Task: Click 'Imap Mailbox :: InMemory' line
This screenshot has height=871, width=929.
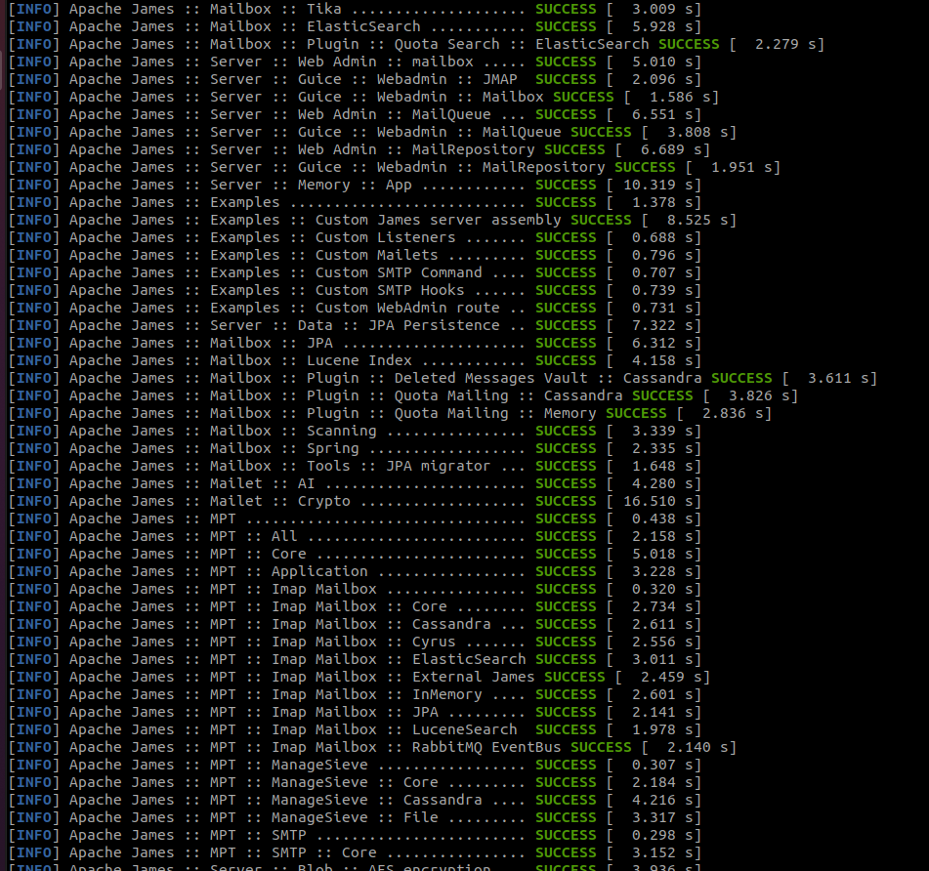Action: coord(355,694)
